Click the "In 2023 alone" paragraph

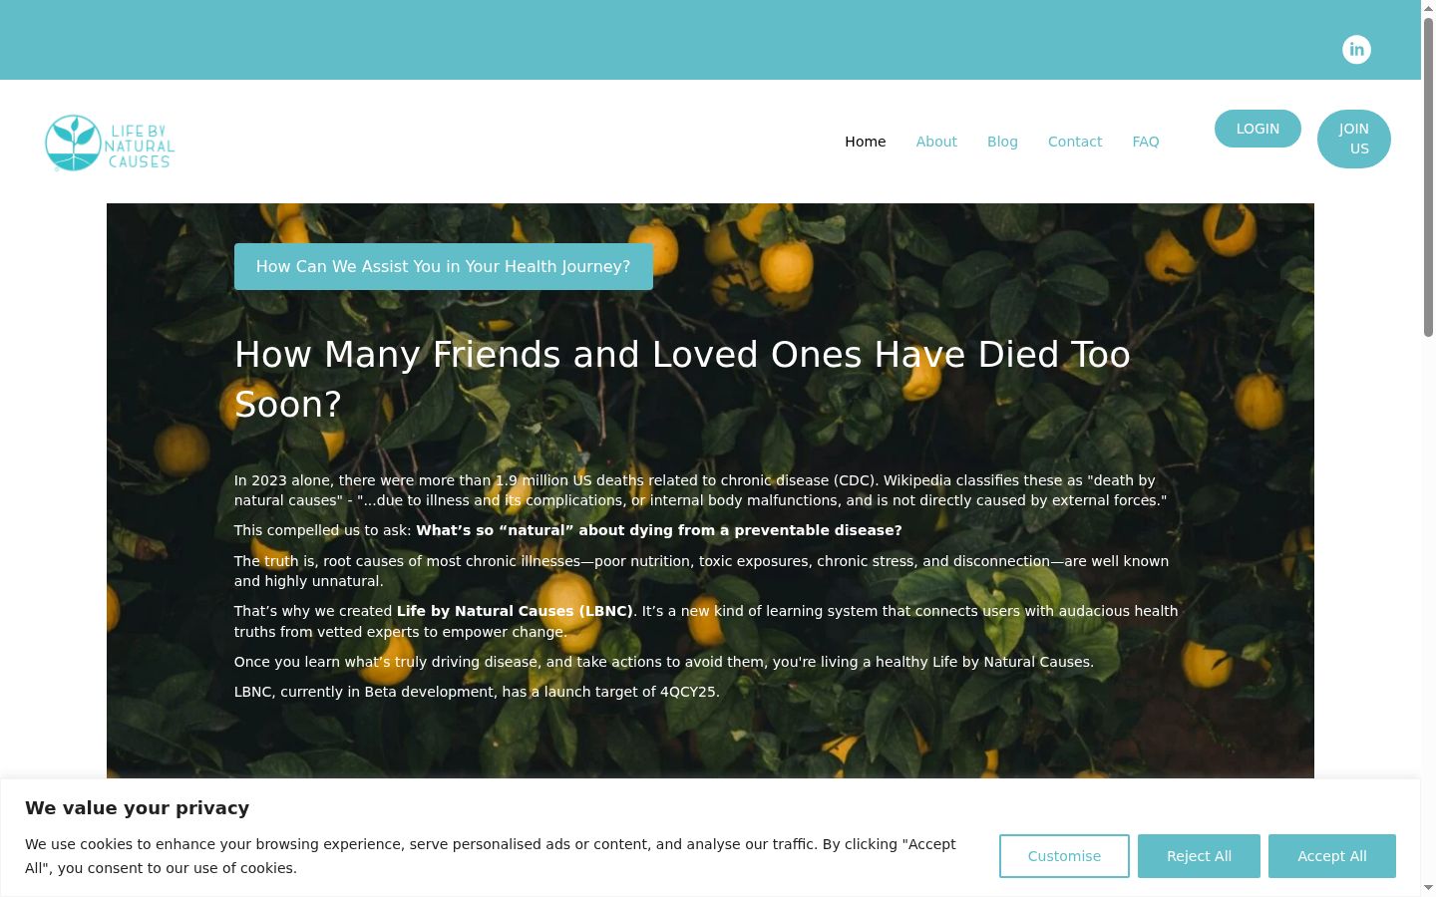(700, 490)
